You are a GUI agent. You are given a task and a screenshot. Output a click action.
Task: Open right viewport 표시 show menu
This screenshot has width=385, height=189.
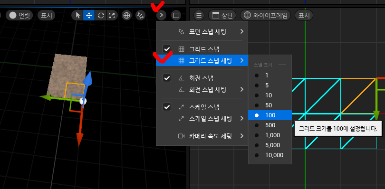tap(304, 16)
